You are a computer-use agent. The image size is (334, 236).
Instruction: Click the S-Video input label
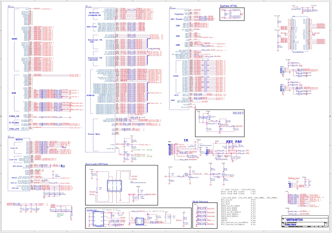[x=14, y=123]
